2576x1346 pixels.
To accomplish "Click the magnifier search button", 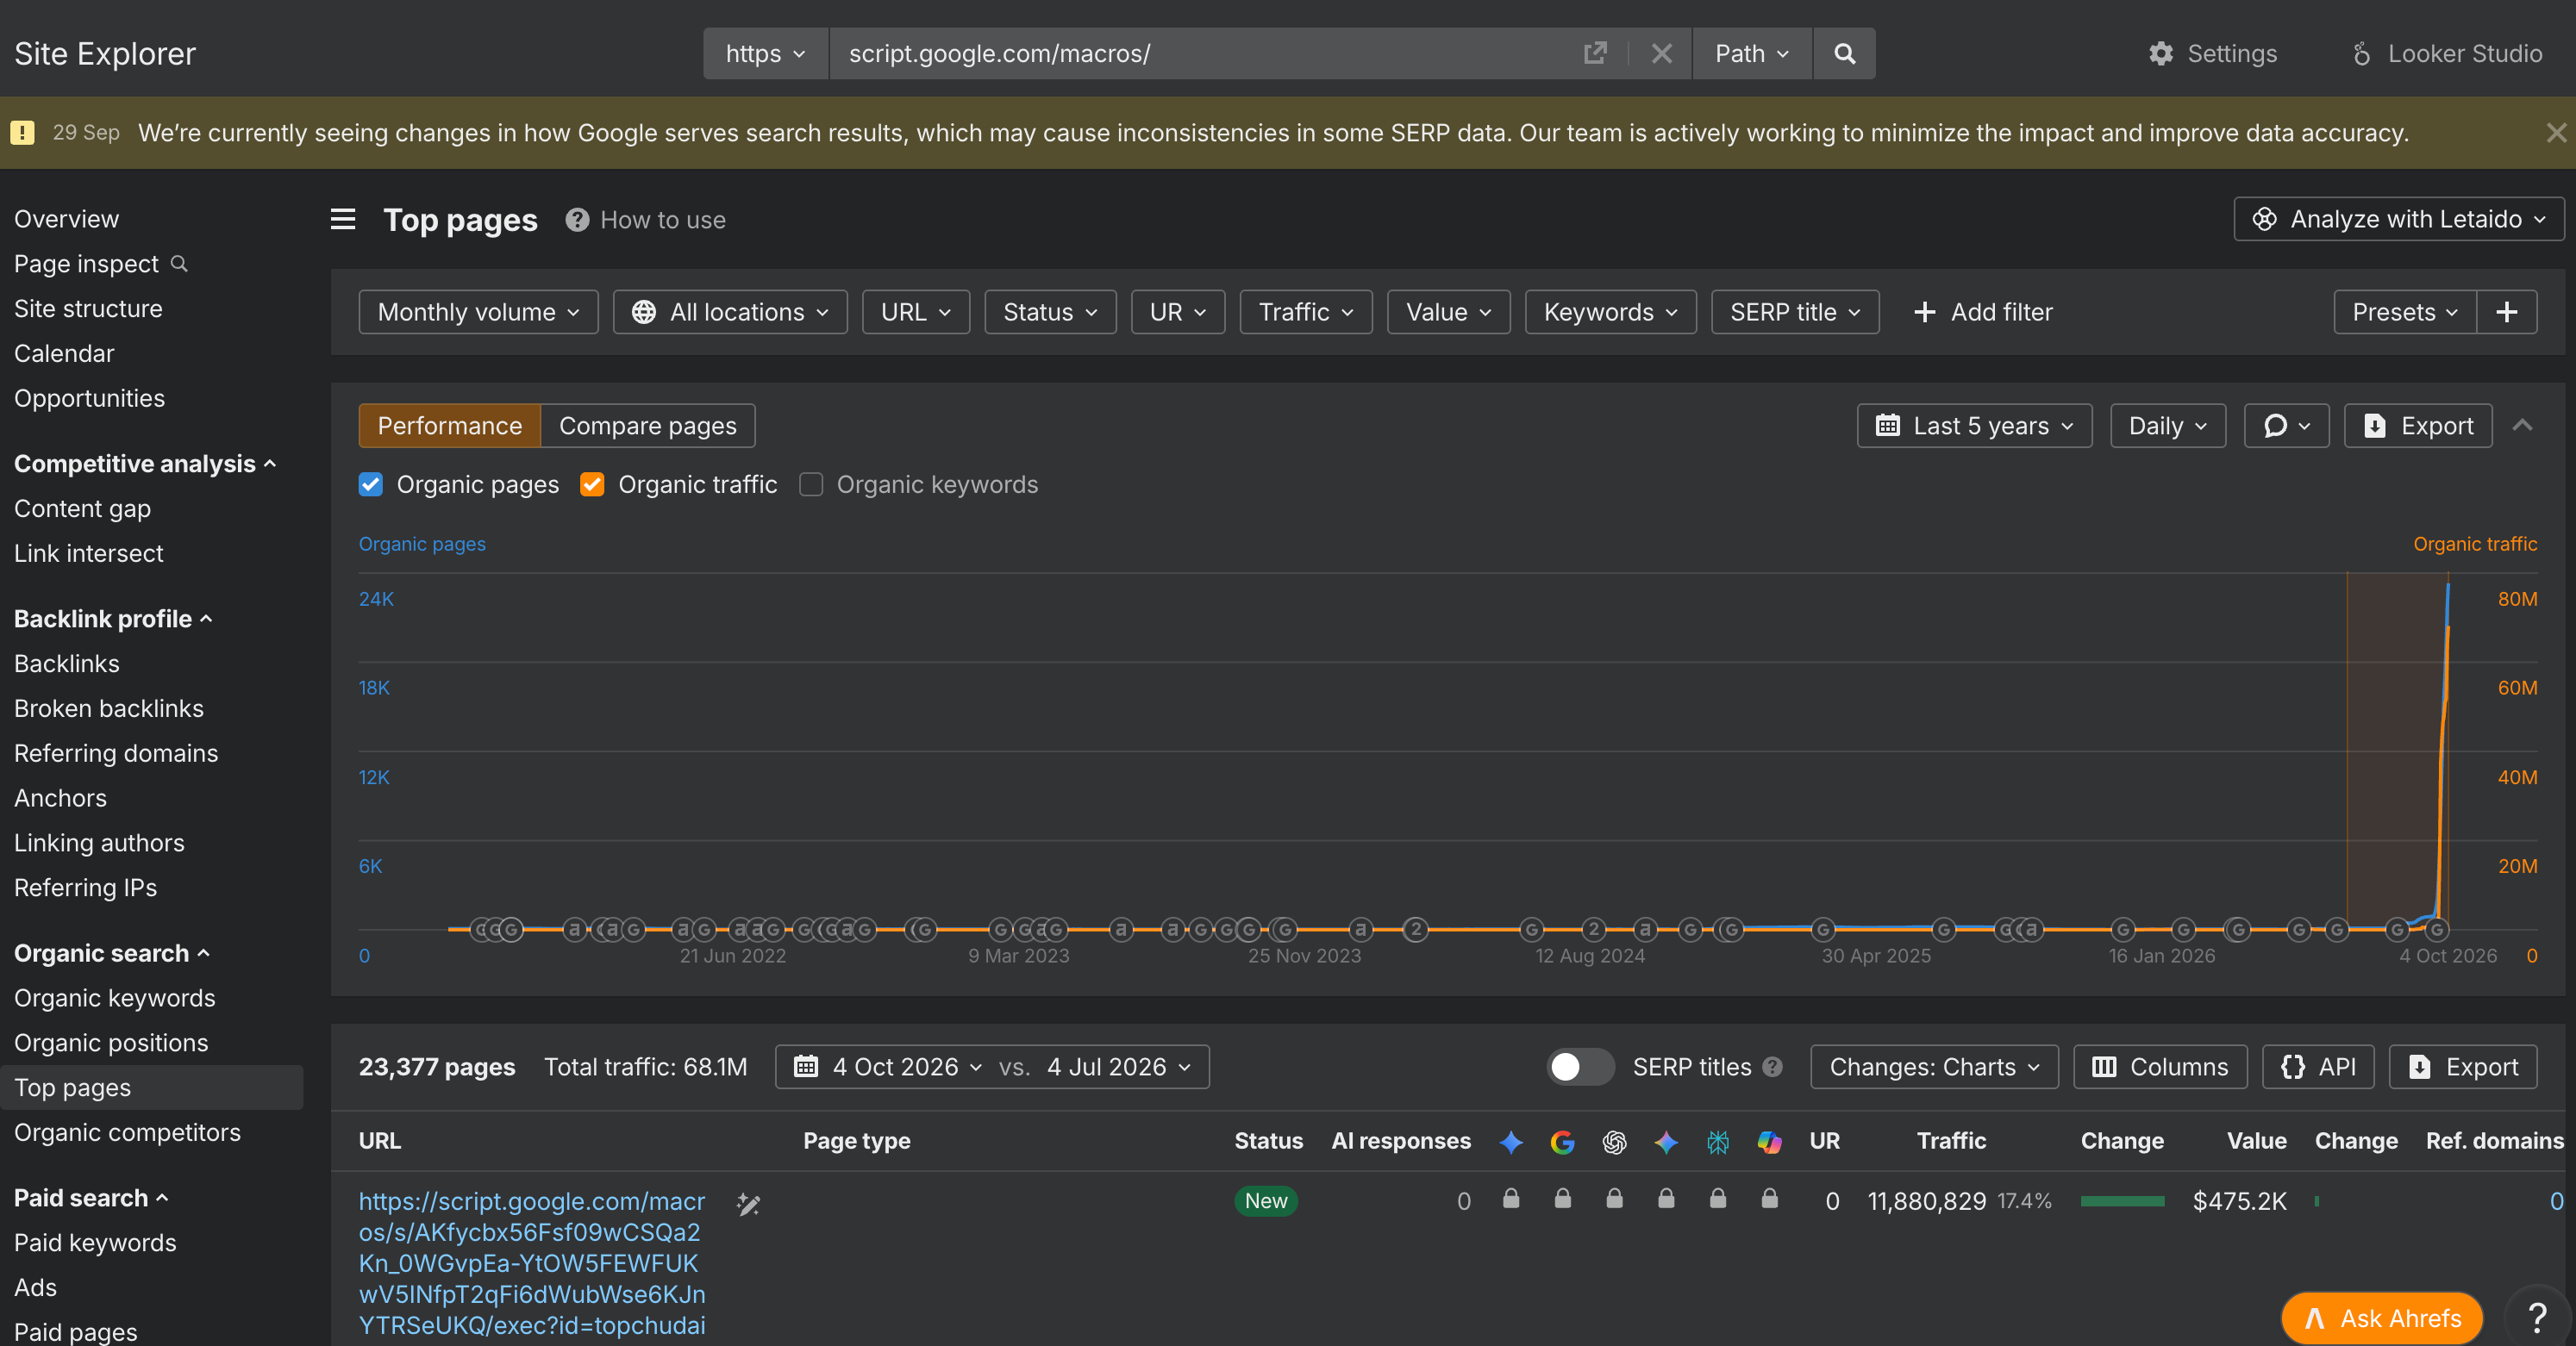I will (1844, 53).
